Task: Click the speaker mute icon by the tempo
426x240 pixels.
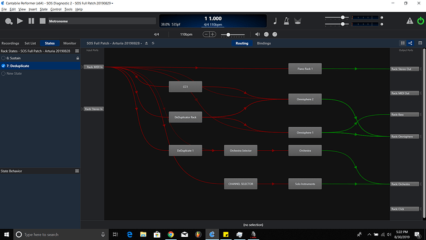Action: (257, 34)
